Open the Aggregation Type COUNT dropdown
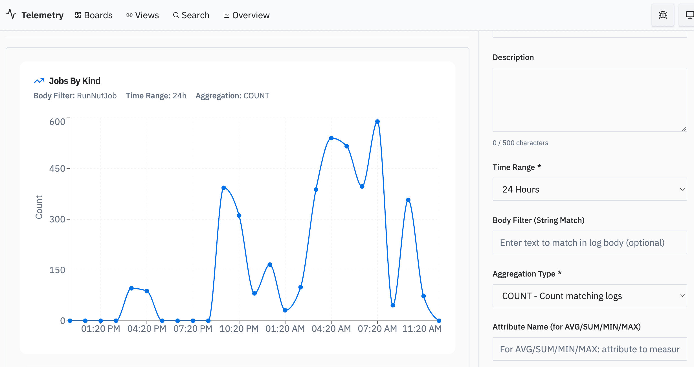This screenshot has width=694, height=367. pos(589,296)
